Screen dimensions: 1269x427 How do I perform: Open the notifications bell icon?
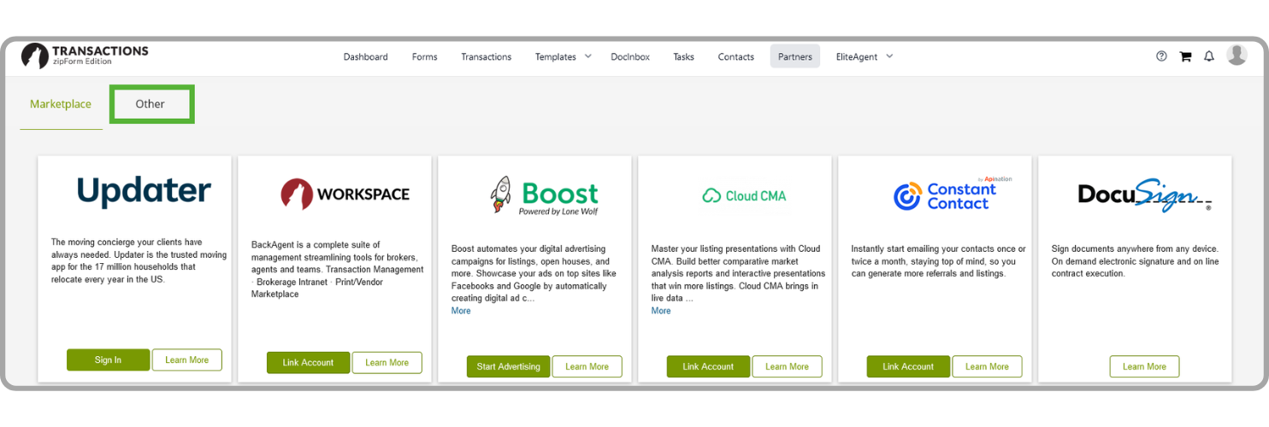1209,56
